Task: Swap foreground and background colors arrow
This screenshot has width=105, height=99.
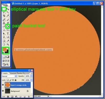Action: 8,48
